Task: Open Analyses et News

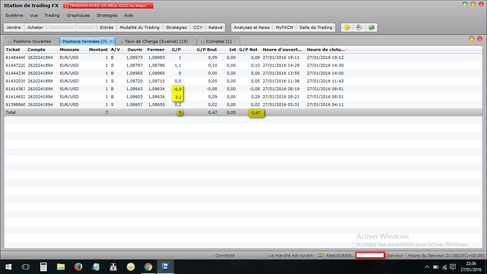Action: (x=252, y=27)
